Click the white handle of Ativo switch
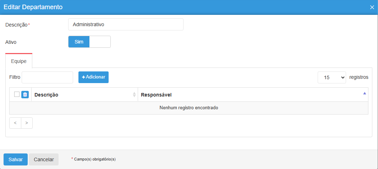The image size is (378, 169). 100,42
